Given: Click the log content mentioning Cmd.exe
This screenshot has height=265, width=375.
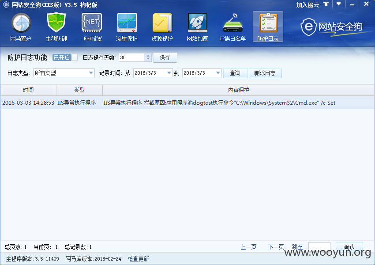Looking at the screenshot, I should pos(219,103).
